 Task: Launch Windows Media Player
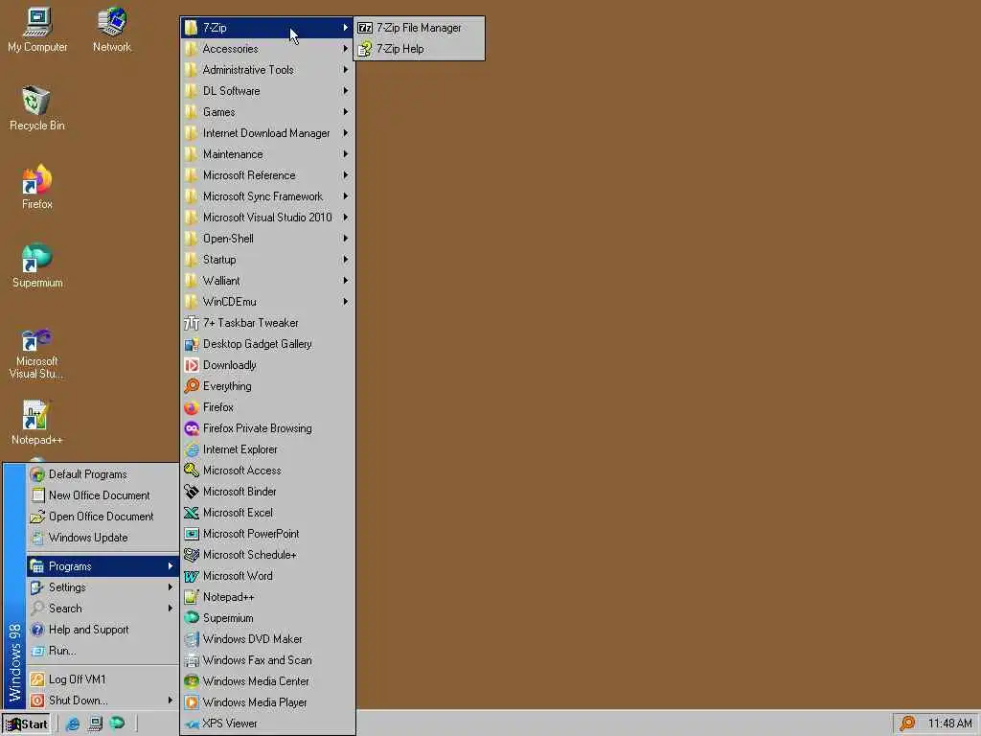(267, 702)
